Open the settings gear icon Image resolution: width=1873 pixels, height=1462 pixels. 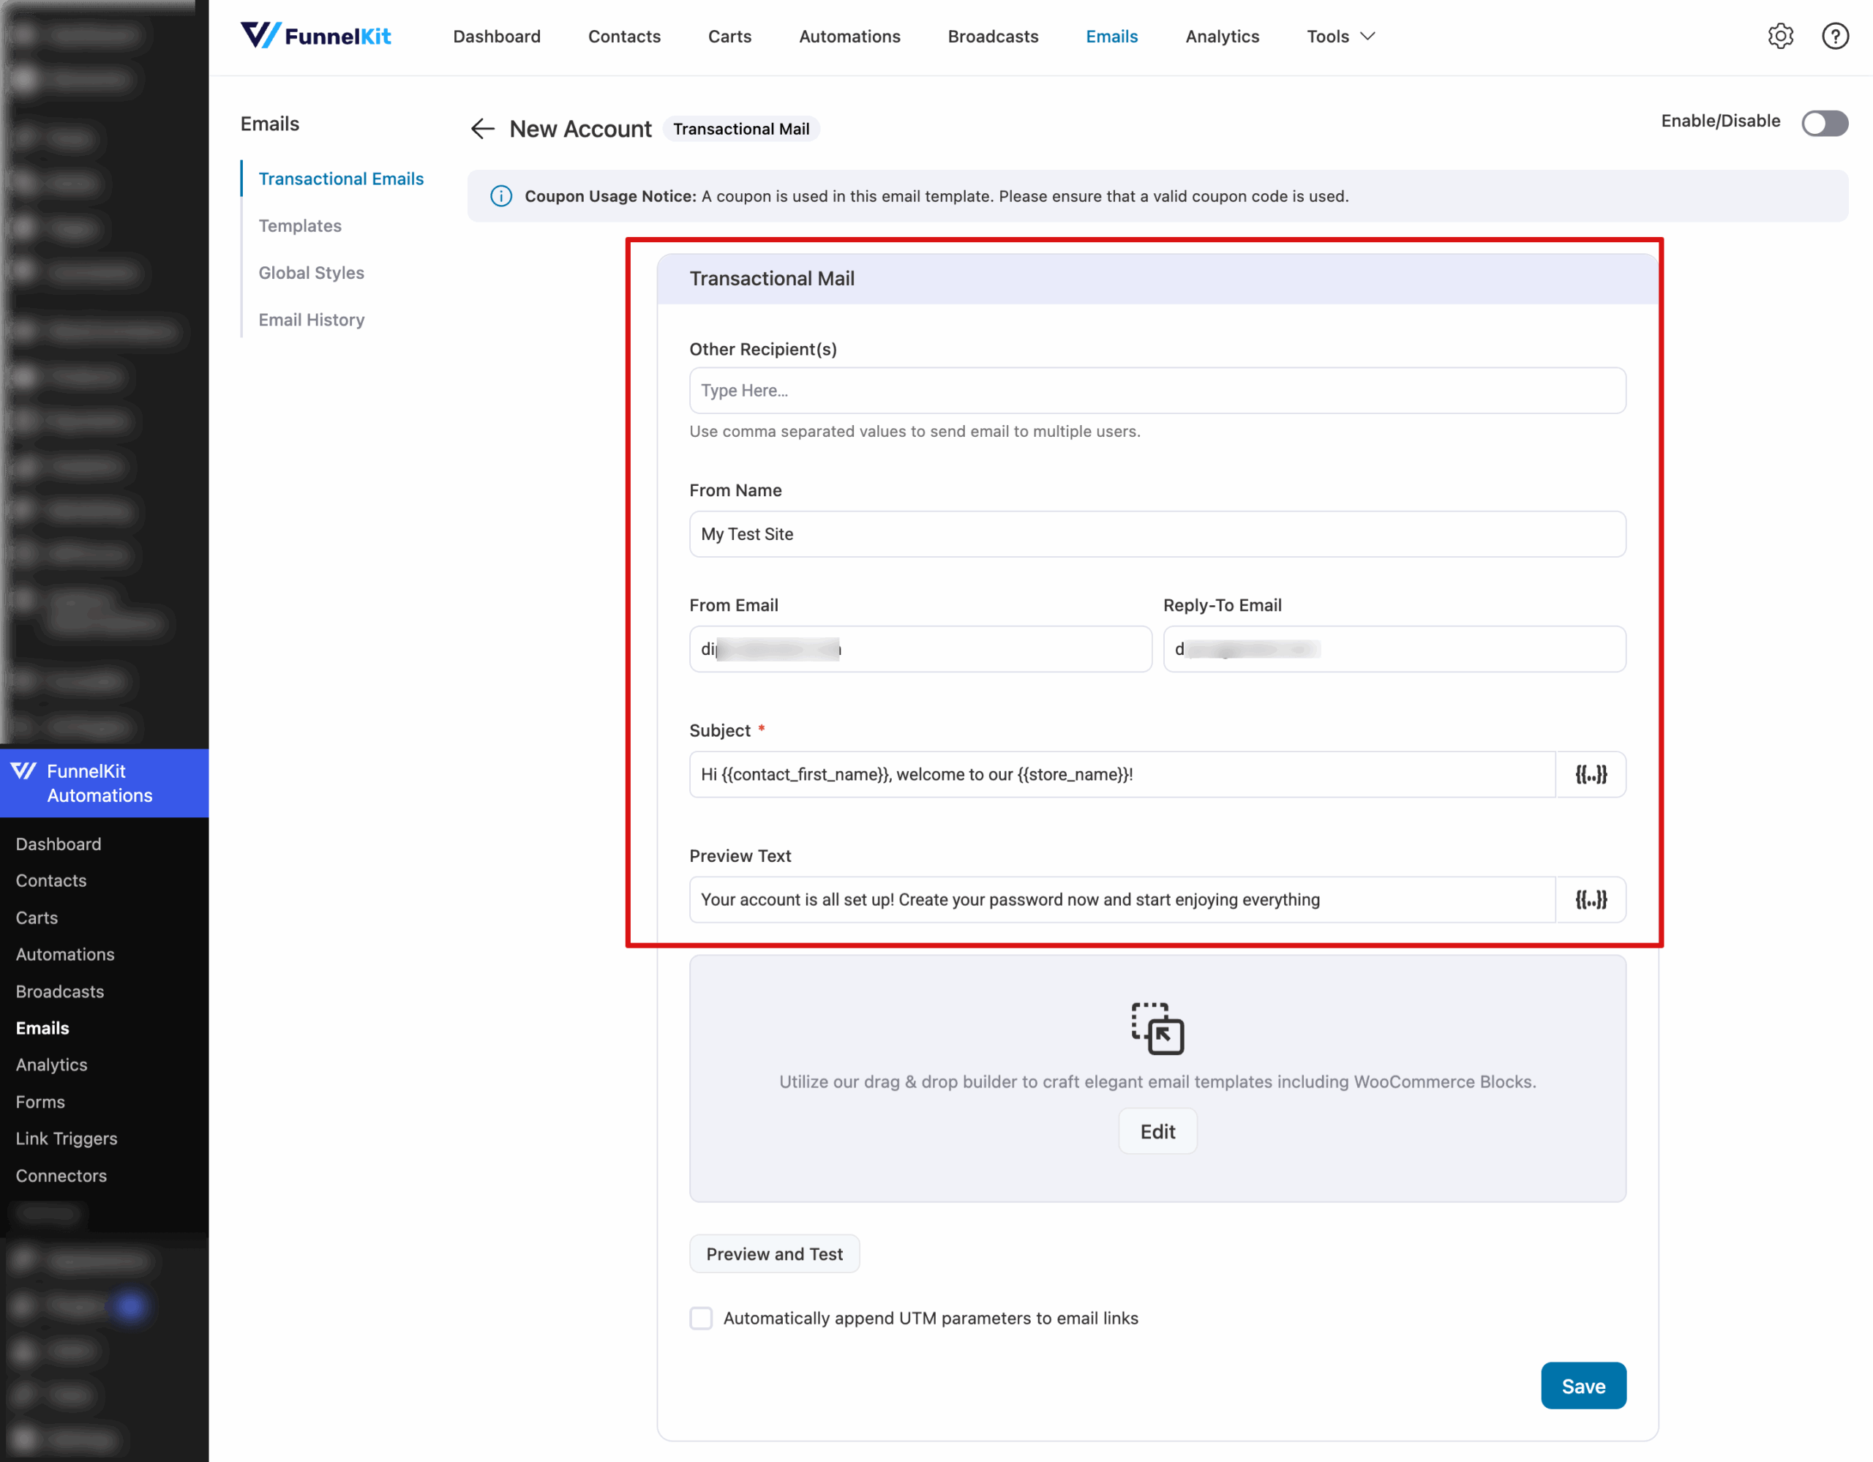pos(1780,36)
